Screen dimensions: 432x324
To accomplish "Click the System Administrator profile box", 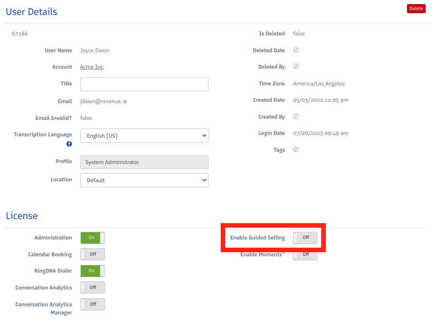I will (144, 162).
